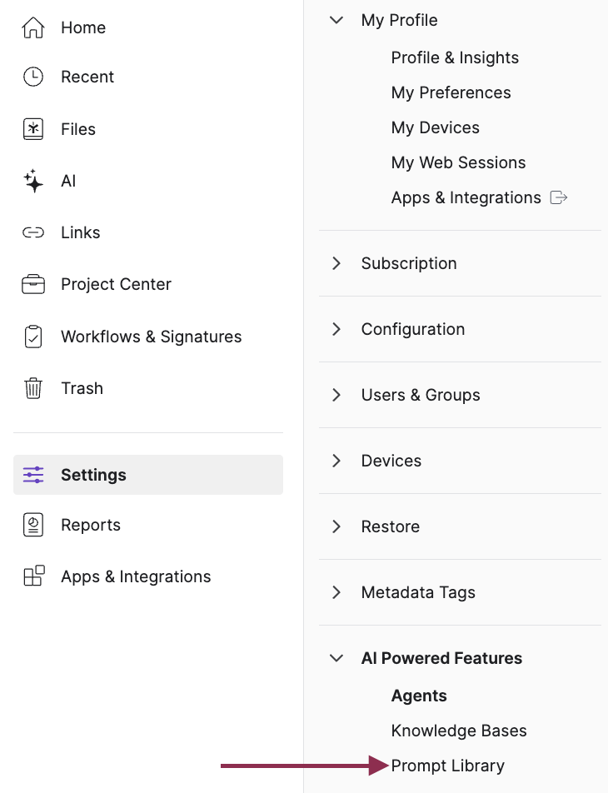Open Trash via the bin icon
608x793 pixels.
pos(33,388)
